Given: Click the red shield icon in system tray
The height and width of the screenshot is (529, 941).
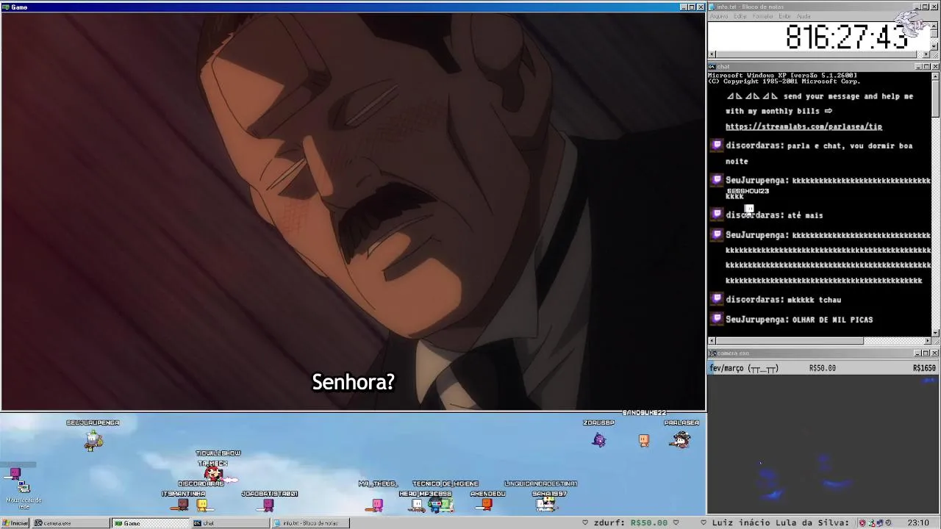Looking at the screenshot, I should 863,523.
